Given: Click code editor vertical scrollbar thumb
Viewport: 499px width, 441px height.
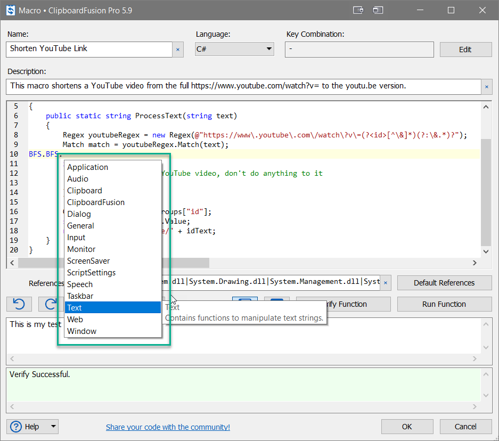Looking at the screenshot, I should click(x=486, y=192).
